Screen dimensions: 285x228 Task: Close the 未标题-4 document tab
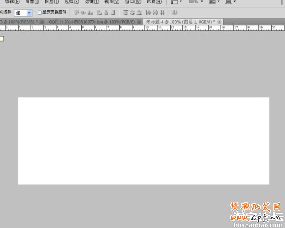[219, 22]
